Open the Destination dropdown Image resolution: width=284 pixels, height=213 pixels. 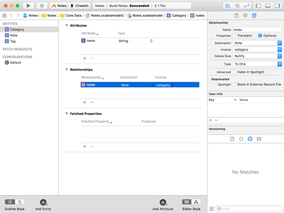tap(257, 43)
